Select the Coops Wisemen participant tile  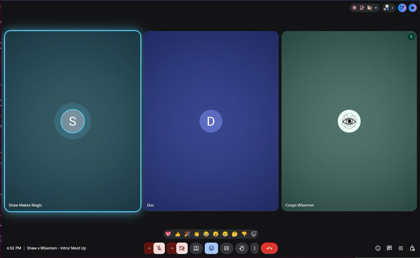(349, 121)
